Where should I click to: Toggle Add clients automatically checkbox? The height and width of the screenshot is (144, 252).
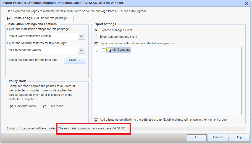pyautogui.click(x=96, y=120)
